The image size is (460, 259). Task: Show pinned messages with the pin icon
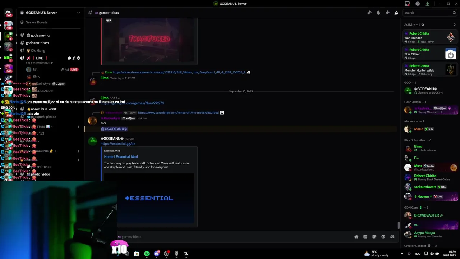coord(387,13)
